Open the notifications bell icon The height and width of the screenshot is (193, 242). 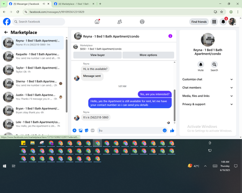click(x=223, y=22)
